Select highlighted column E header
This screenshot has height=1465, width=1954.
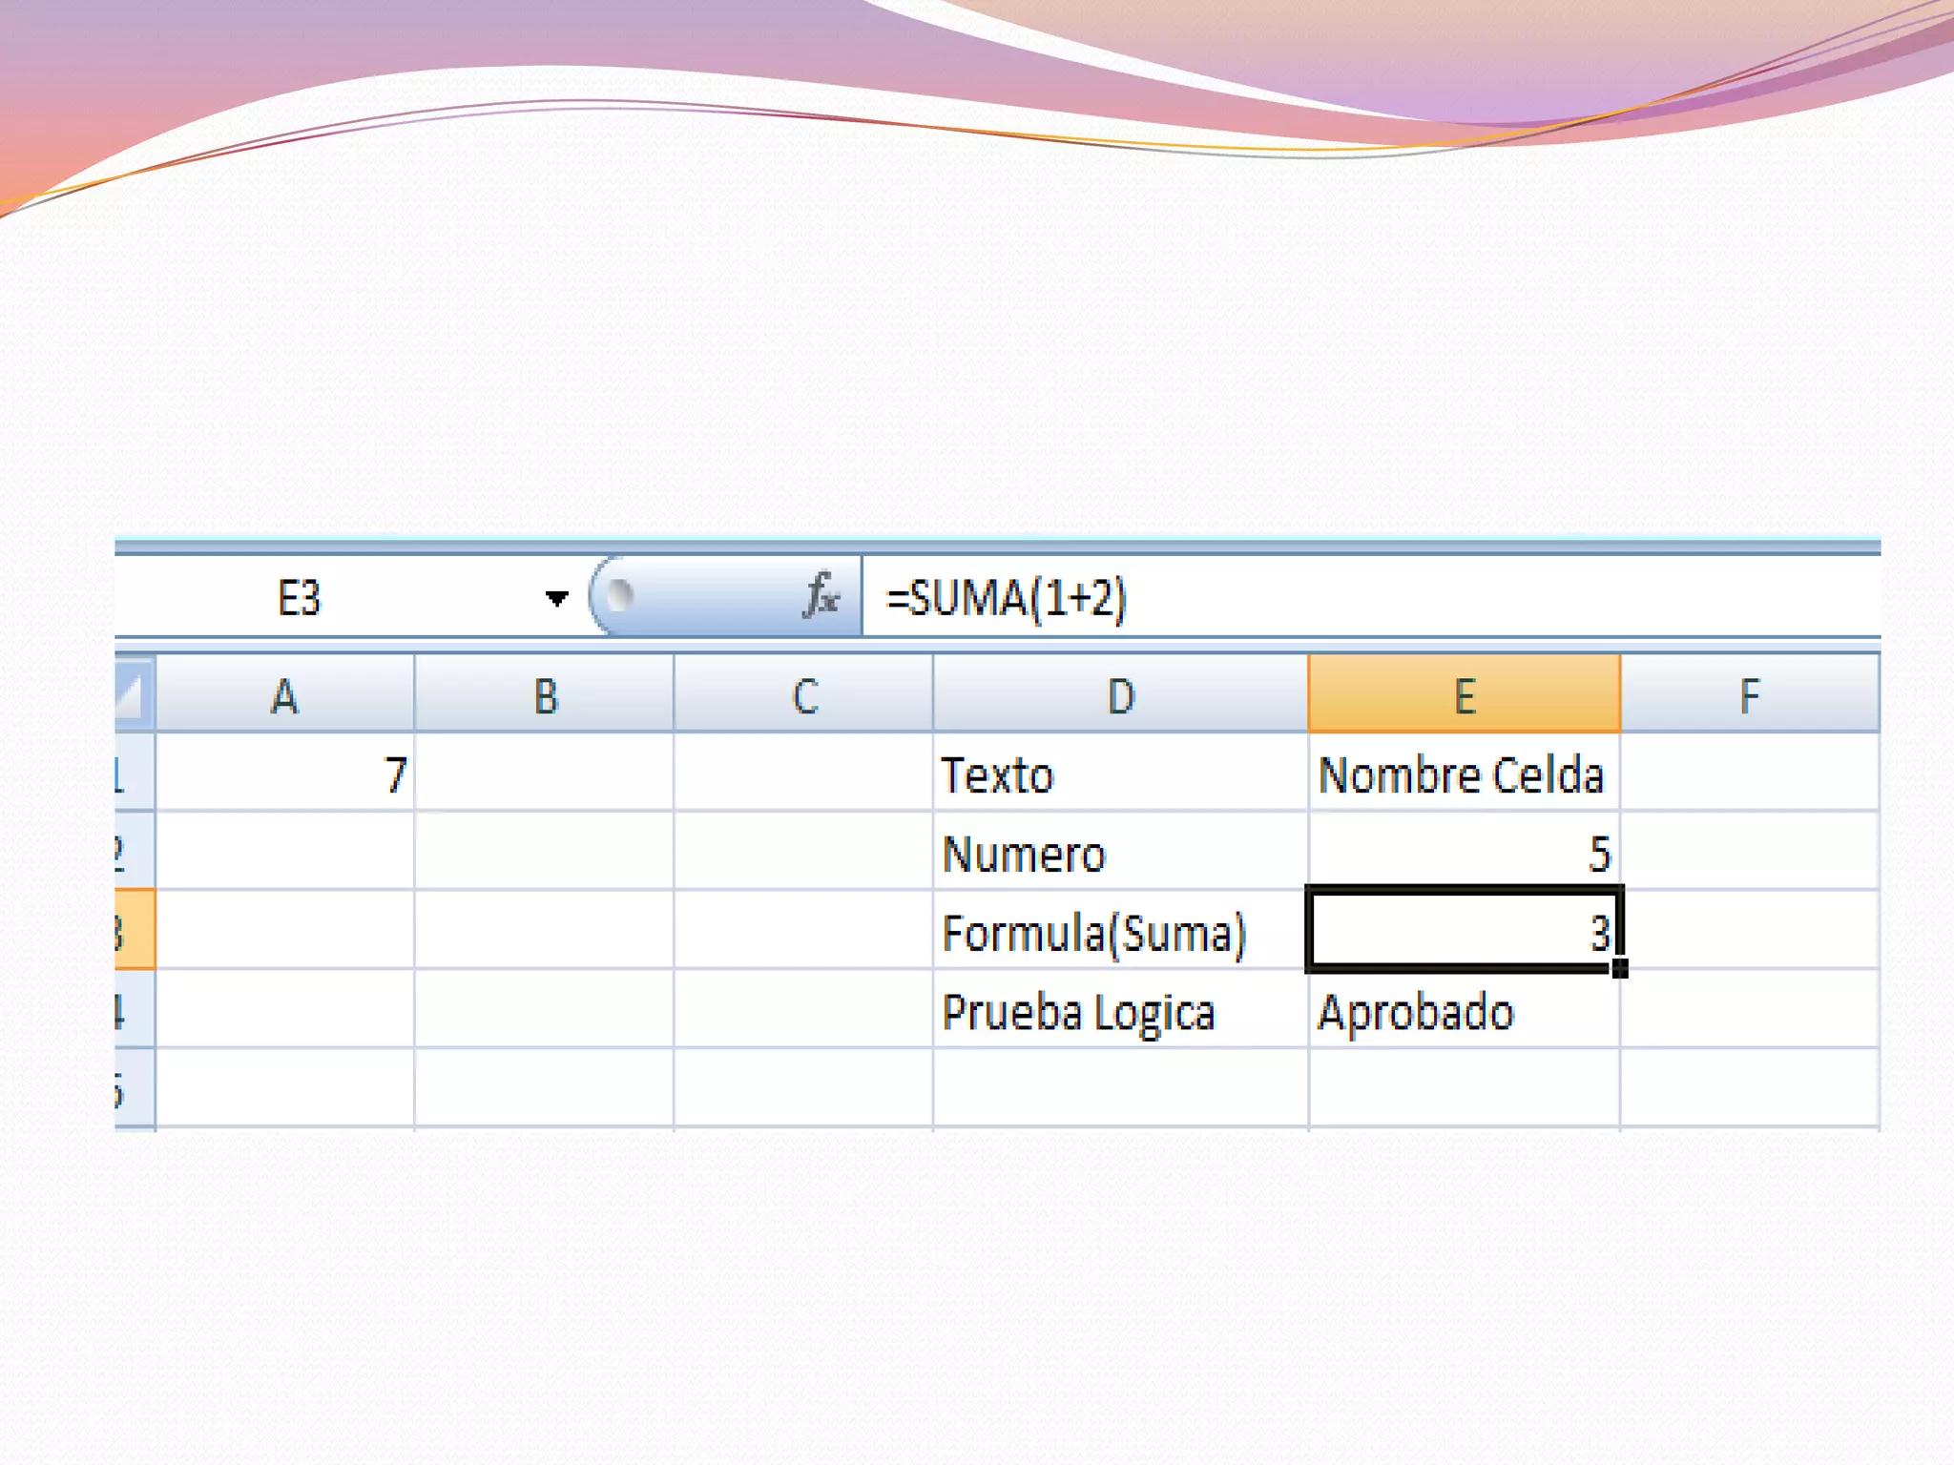click(x=1464, y=695)
